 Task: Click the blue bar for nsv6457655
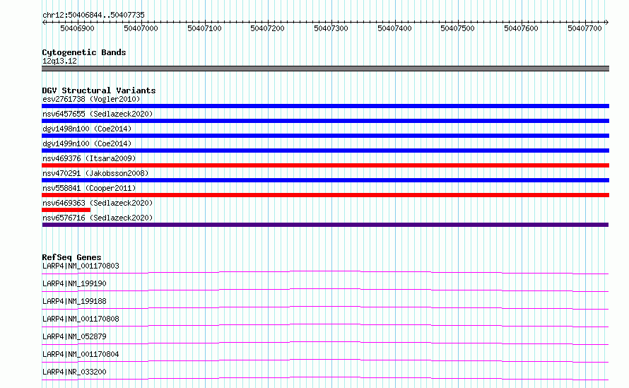(325, 121)
